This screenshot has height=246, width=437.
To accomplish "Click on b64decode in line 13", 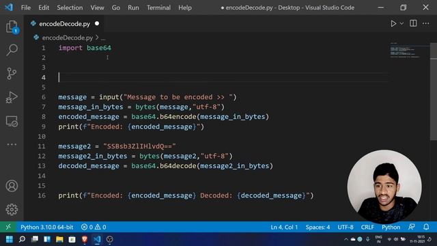I will (178, 165).
